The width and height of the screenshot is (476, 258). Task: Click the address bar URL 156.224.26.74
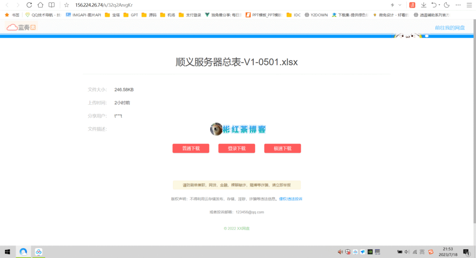click(104, 5)
